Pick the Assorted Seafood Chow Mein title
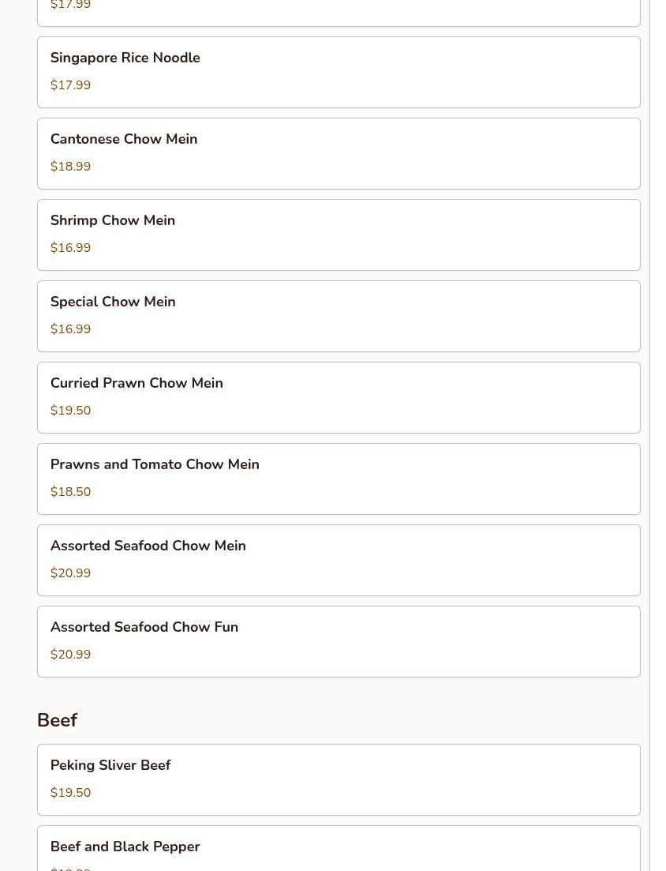The height and width of the screenshot is (871, 666). coord(148,546)
